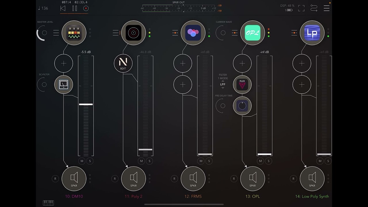Add first effect slot on FRMS
Image resolution: width=368 pixels, height=207 pixels.
pyautogui.click(x=183, y=64)
